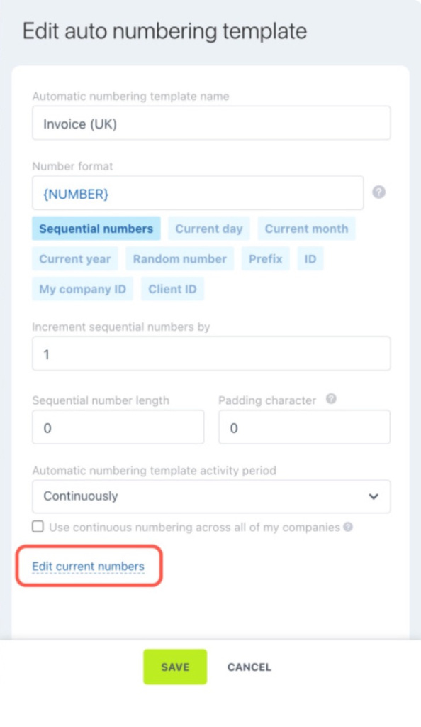The width and height of the screenshot is (421, 727).
Task: Save the auto numbering template
Action: coord(175,667)
